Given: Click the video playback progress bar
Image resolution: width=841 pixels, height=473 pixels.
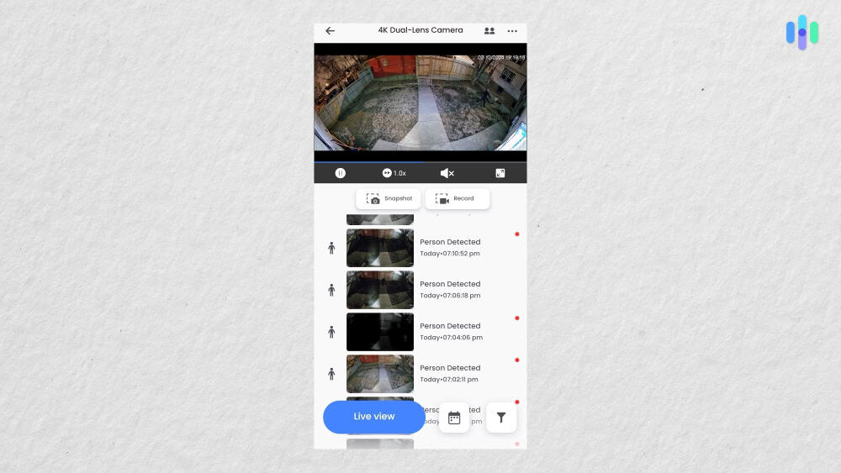Looking at the screenshot, I should pos(420,161).
